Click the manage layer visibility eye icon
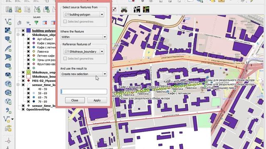Viewport: 266px width, 149px height. pyautogui.click(x=28, y=23)
